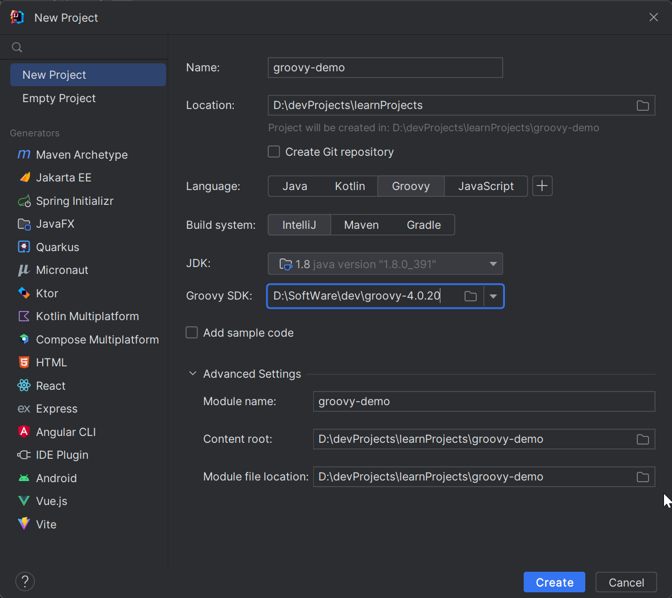Choose Maven build system

361,225
